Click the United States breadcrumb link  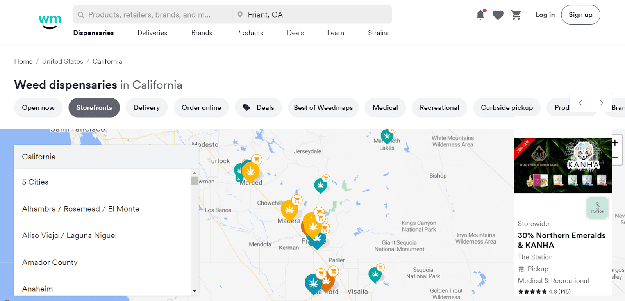tap(62, 61)
